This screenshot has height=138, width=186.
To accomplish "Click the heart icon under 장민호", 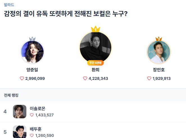I will coord(149,78).
